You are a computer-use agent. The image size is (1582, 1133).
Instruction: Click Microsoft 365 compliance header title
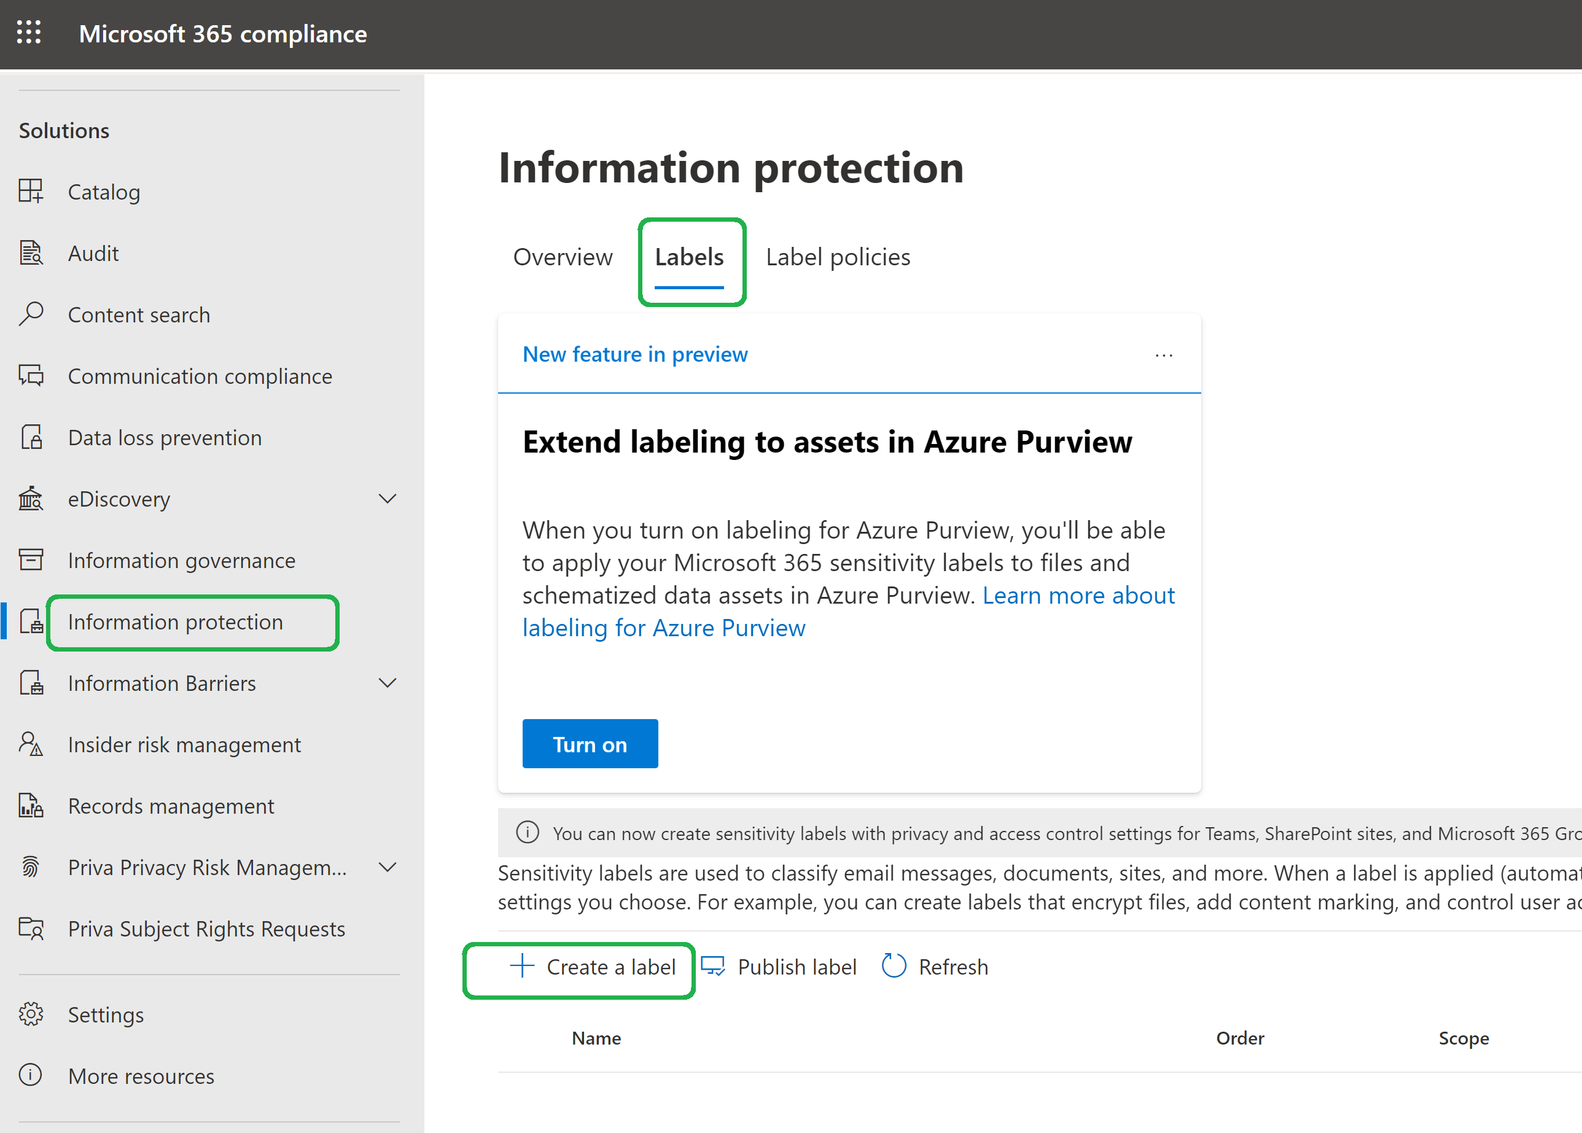[x=222, y=34]
